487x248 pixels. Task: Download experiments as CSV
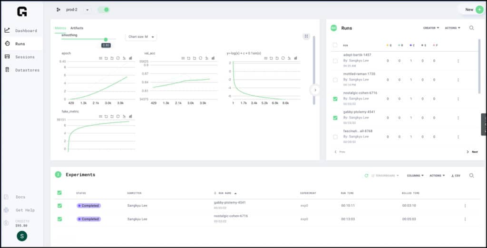pos(456,175)
